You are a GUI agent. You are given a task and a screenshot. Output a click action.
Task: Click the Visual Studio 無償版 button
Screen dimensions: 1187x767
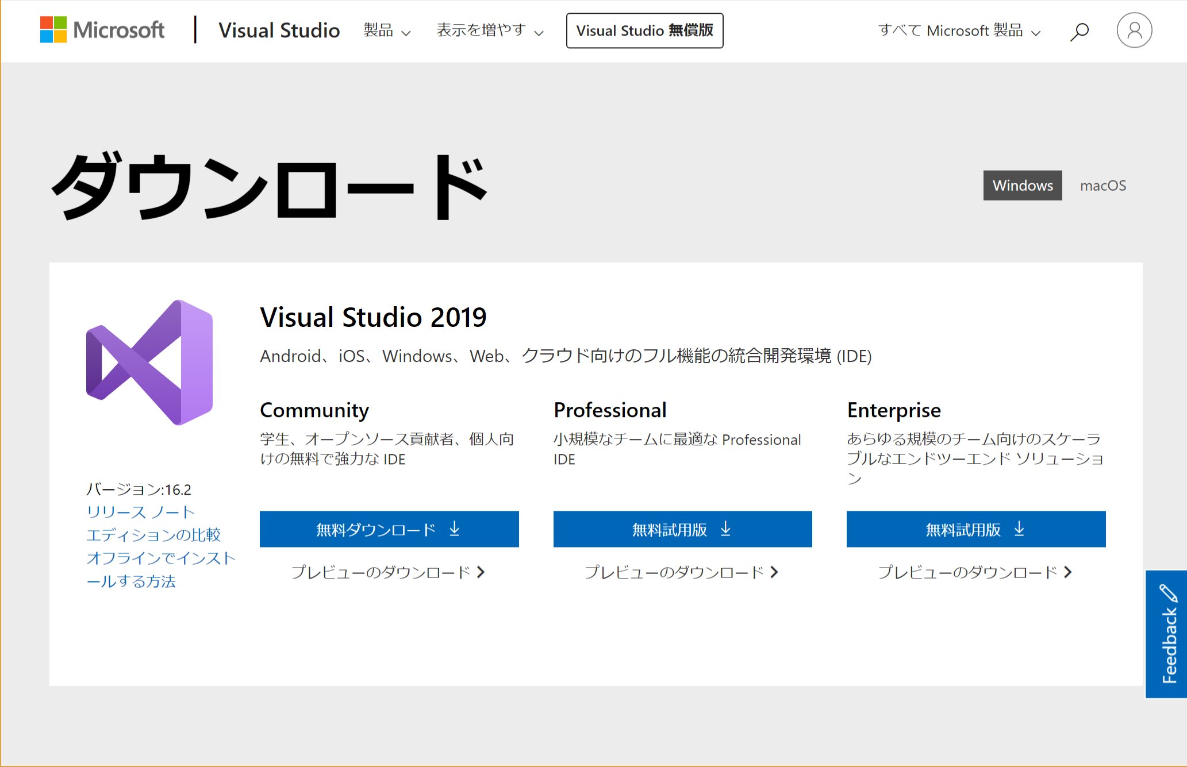(644, 30)
